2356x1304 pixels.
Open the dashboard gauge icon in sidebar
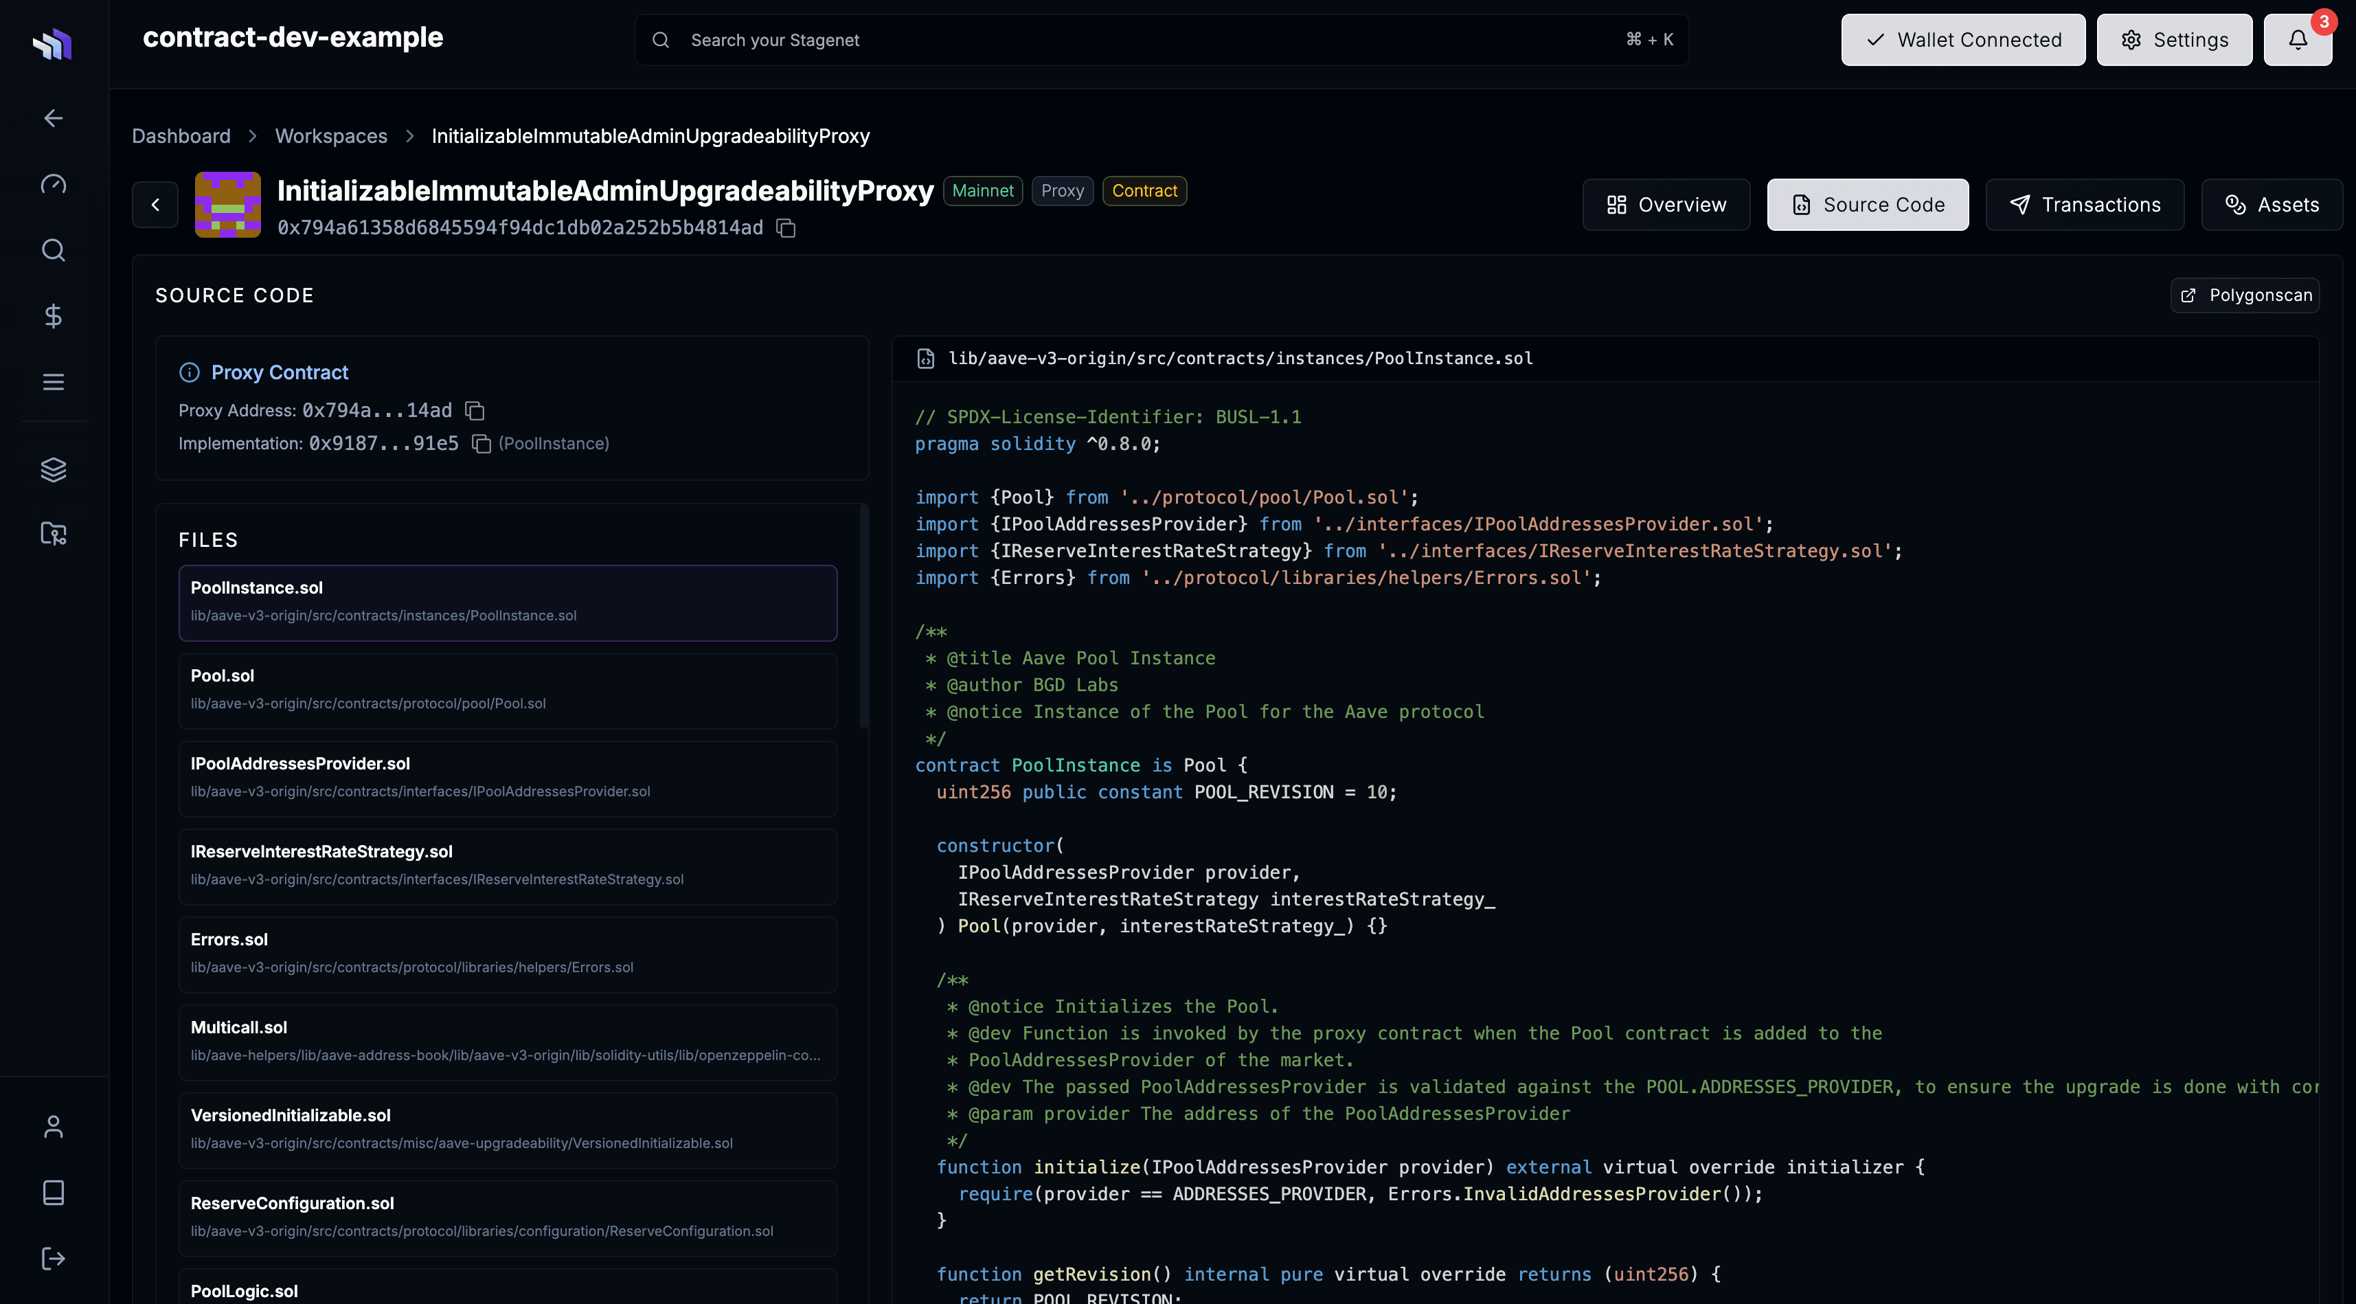53,183
